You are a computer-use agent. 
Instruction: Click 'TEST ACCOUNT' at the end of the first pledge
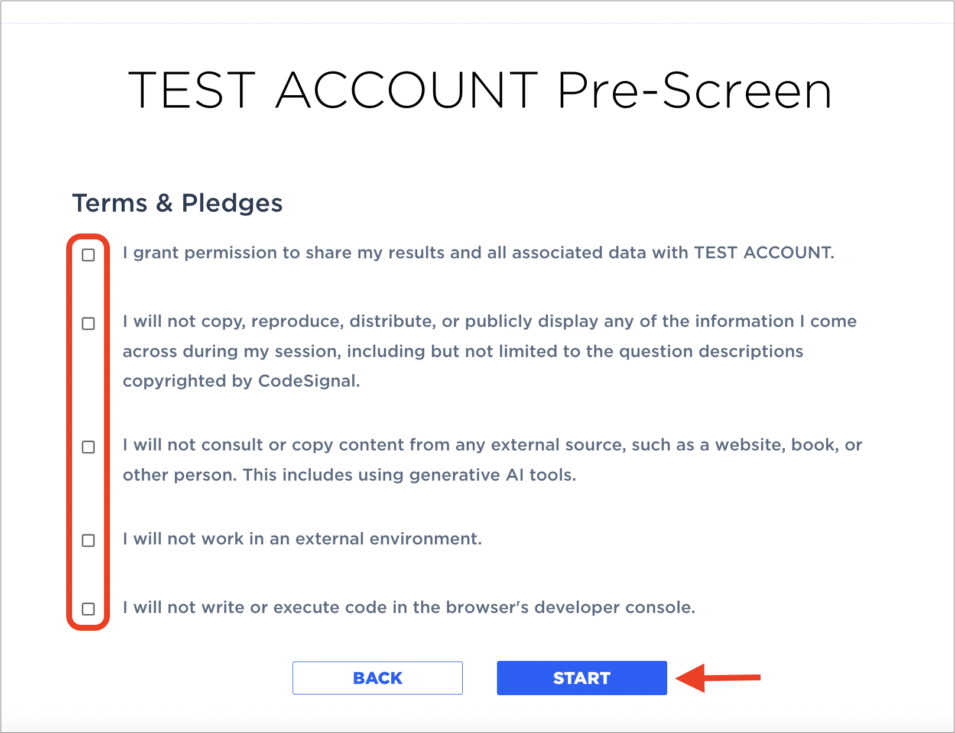pos(762,253)
